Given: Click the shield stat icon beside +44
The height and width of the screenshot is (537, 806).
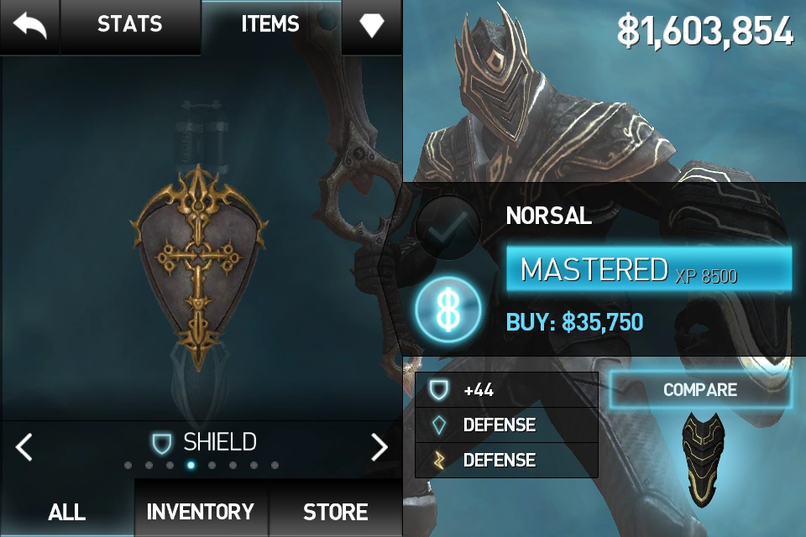Looking at the screenshot, I should [x=438, y=390].
